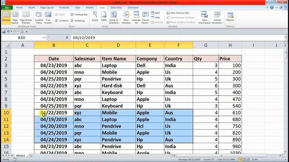Select row 15 header
The width and height of the screenshot is (289, 162).
pos(6,146)
